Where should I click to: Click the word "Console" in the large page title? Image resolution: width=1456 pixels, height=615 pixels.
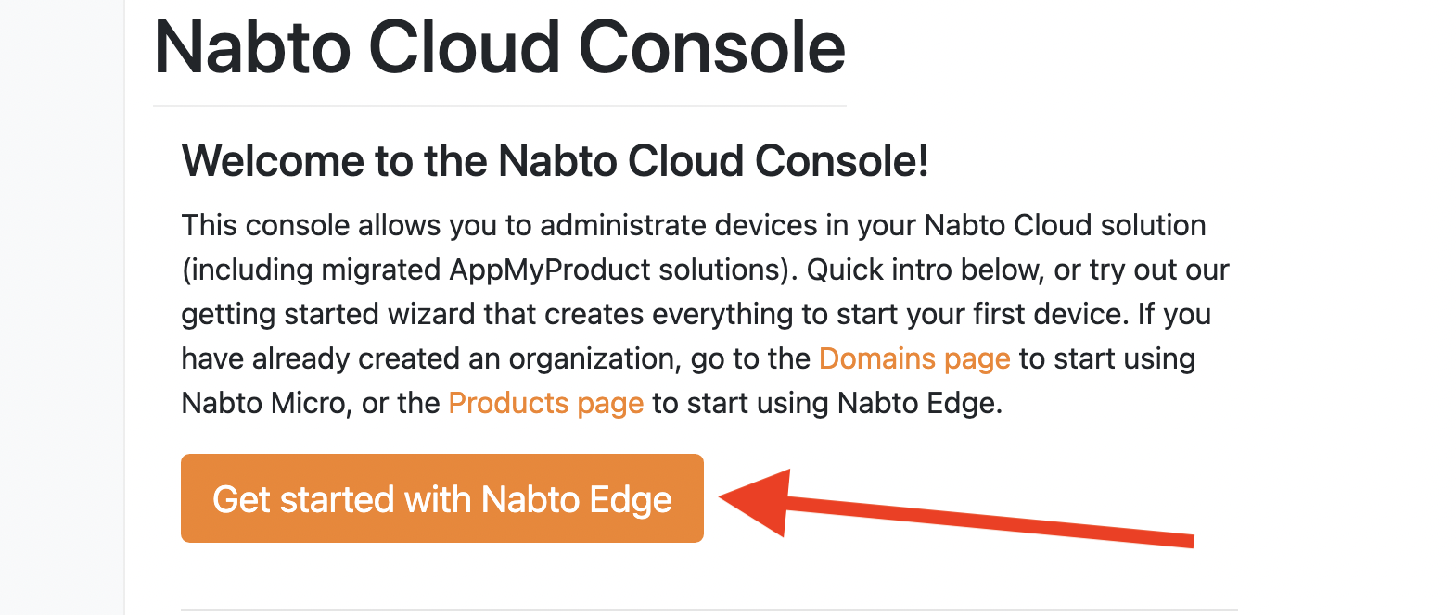point(712,48)
